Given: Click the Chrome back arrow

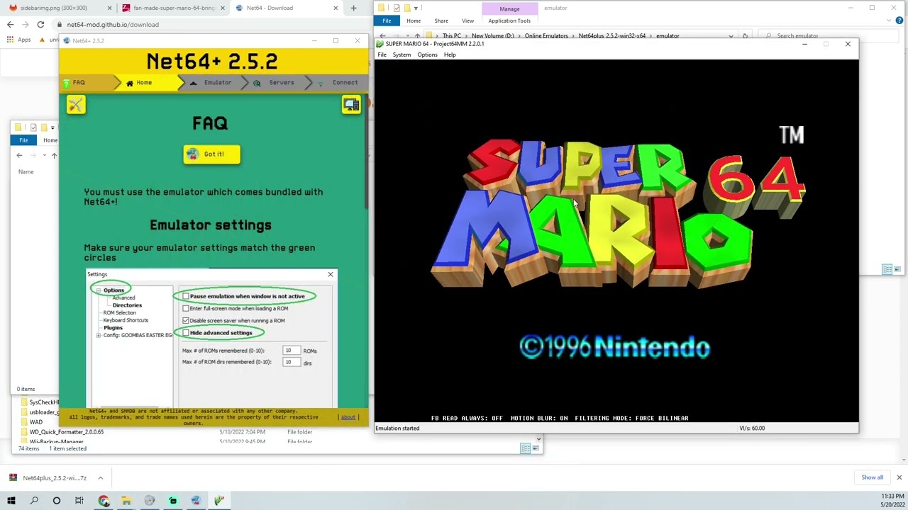Looking at the screenshot, I should tap(10, 24).
